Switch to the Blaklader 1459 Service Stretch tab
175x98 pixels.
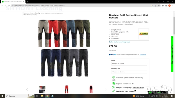coord(13,2)
